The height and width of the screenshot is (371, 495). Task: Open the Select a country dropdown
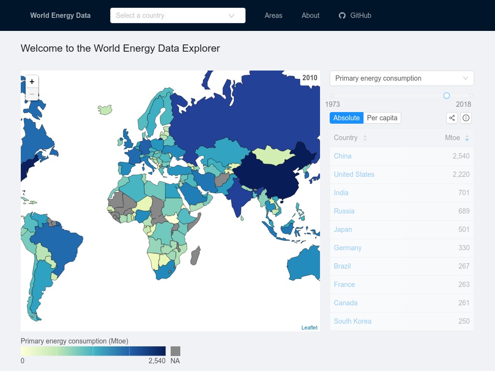point(178,15)
